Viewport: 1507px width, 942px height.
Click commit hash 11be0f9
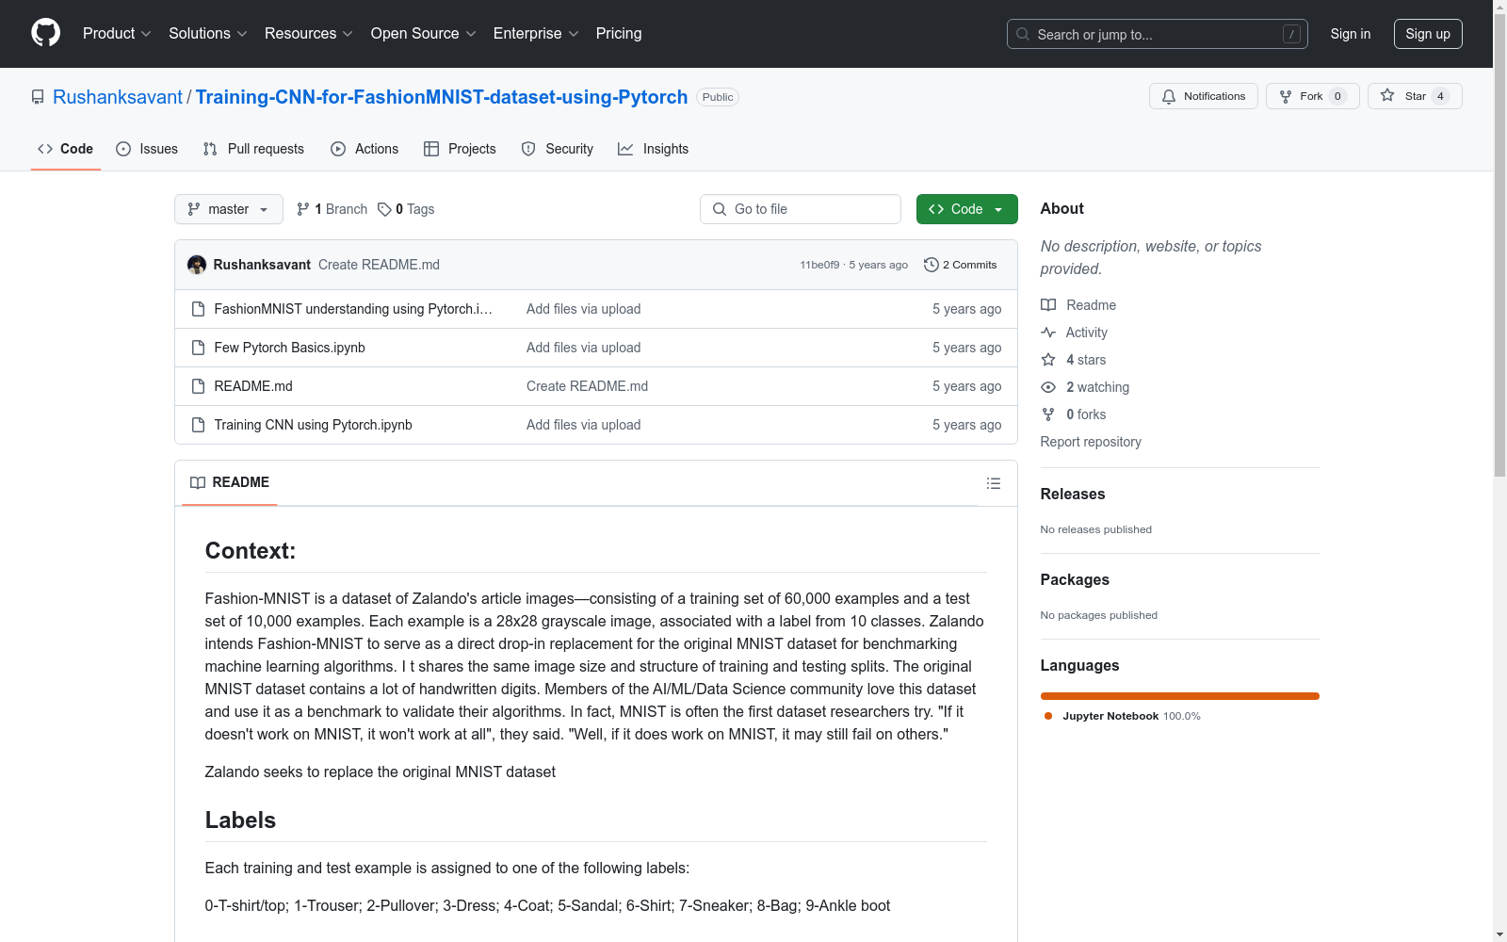pyautogui.click(x=819, y=265)
